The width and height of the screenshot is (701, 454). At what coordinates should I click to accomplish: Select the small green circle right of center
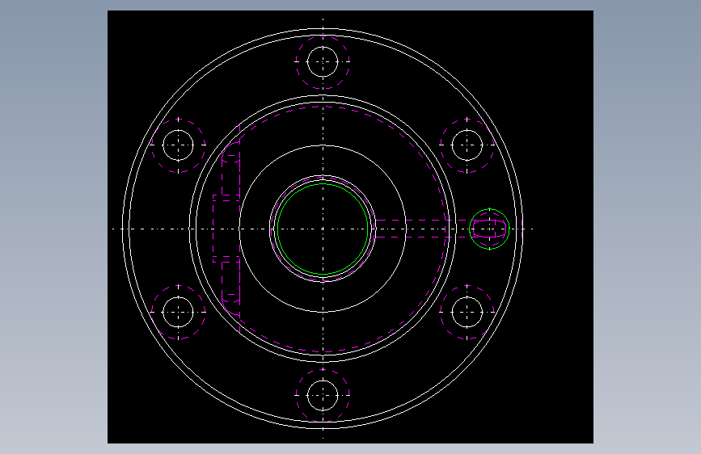click(489, 229)
